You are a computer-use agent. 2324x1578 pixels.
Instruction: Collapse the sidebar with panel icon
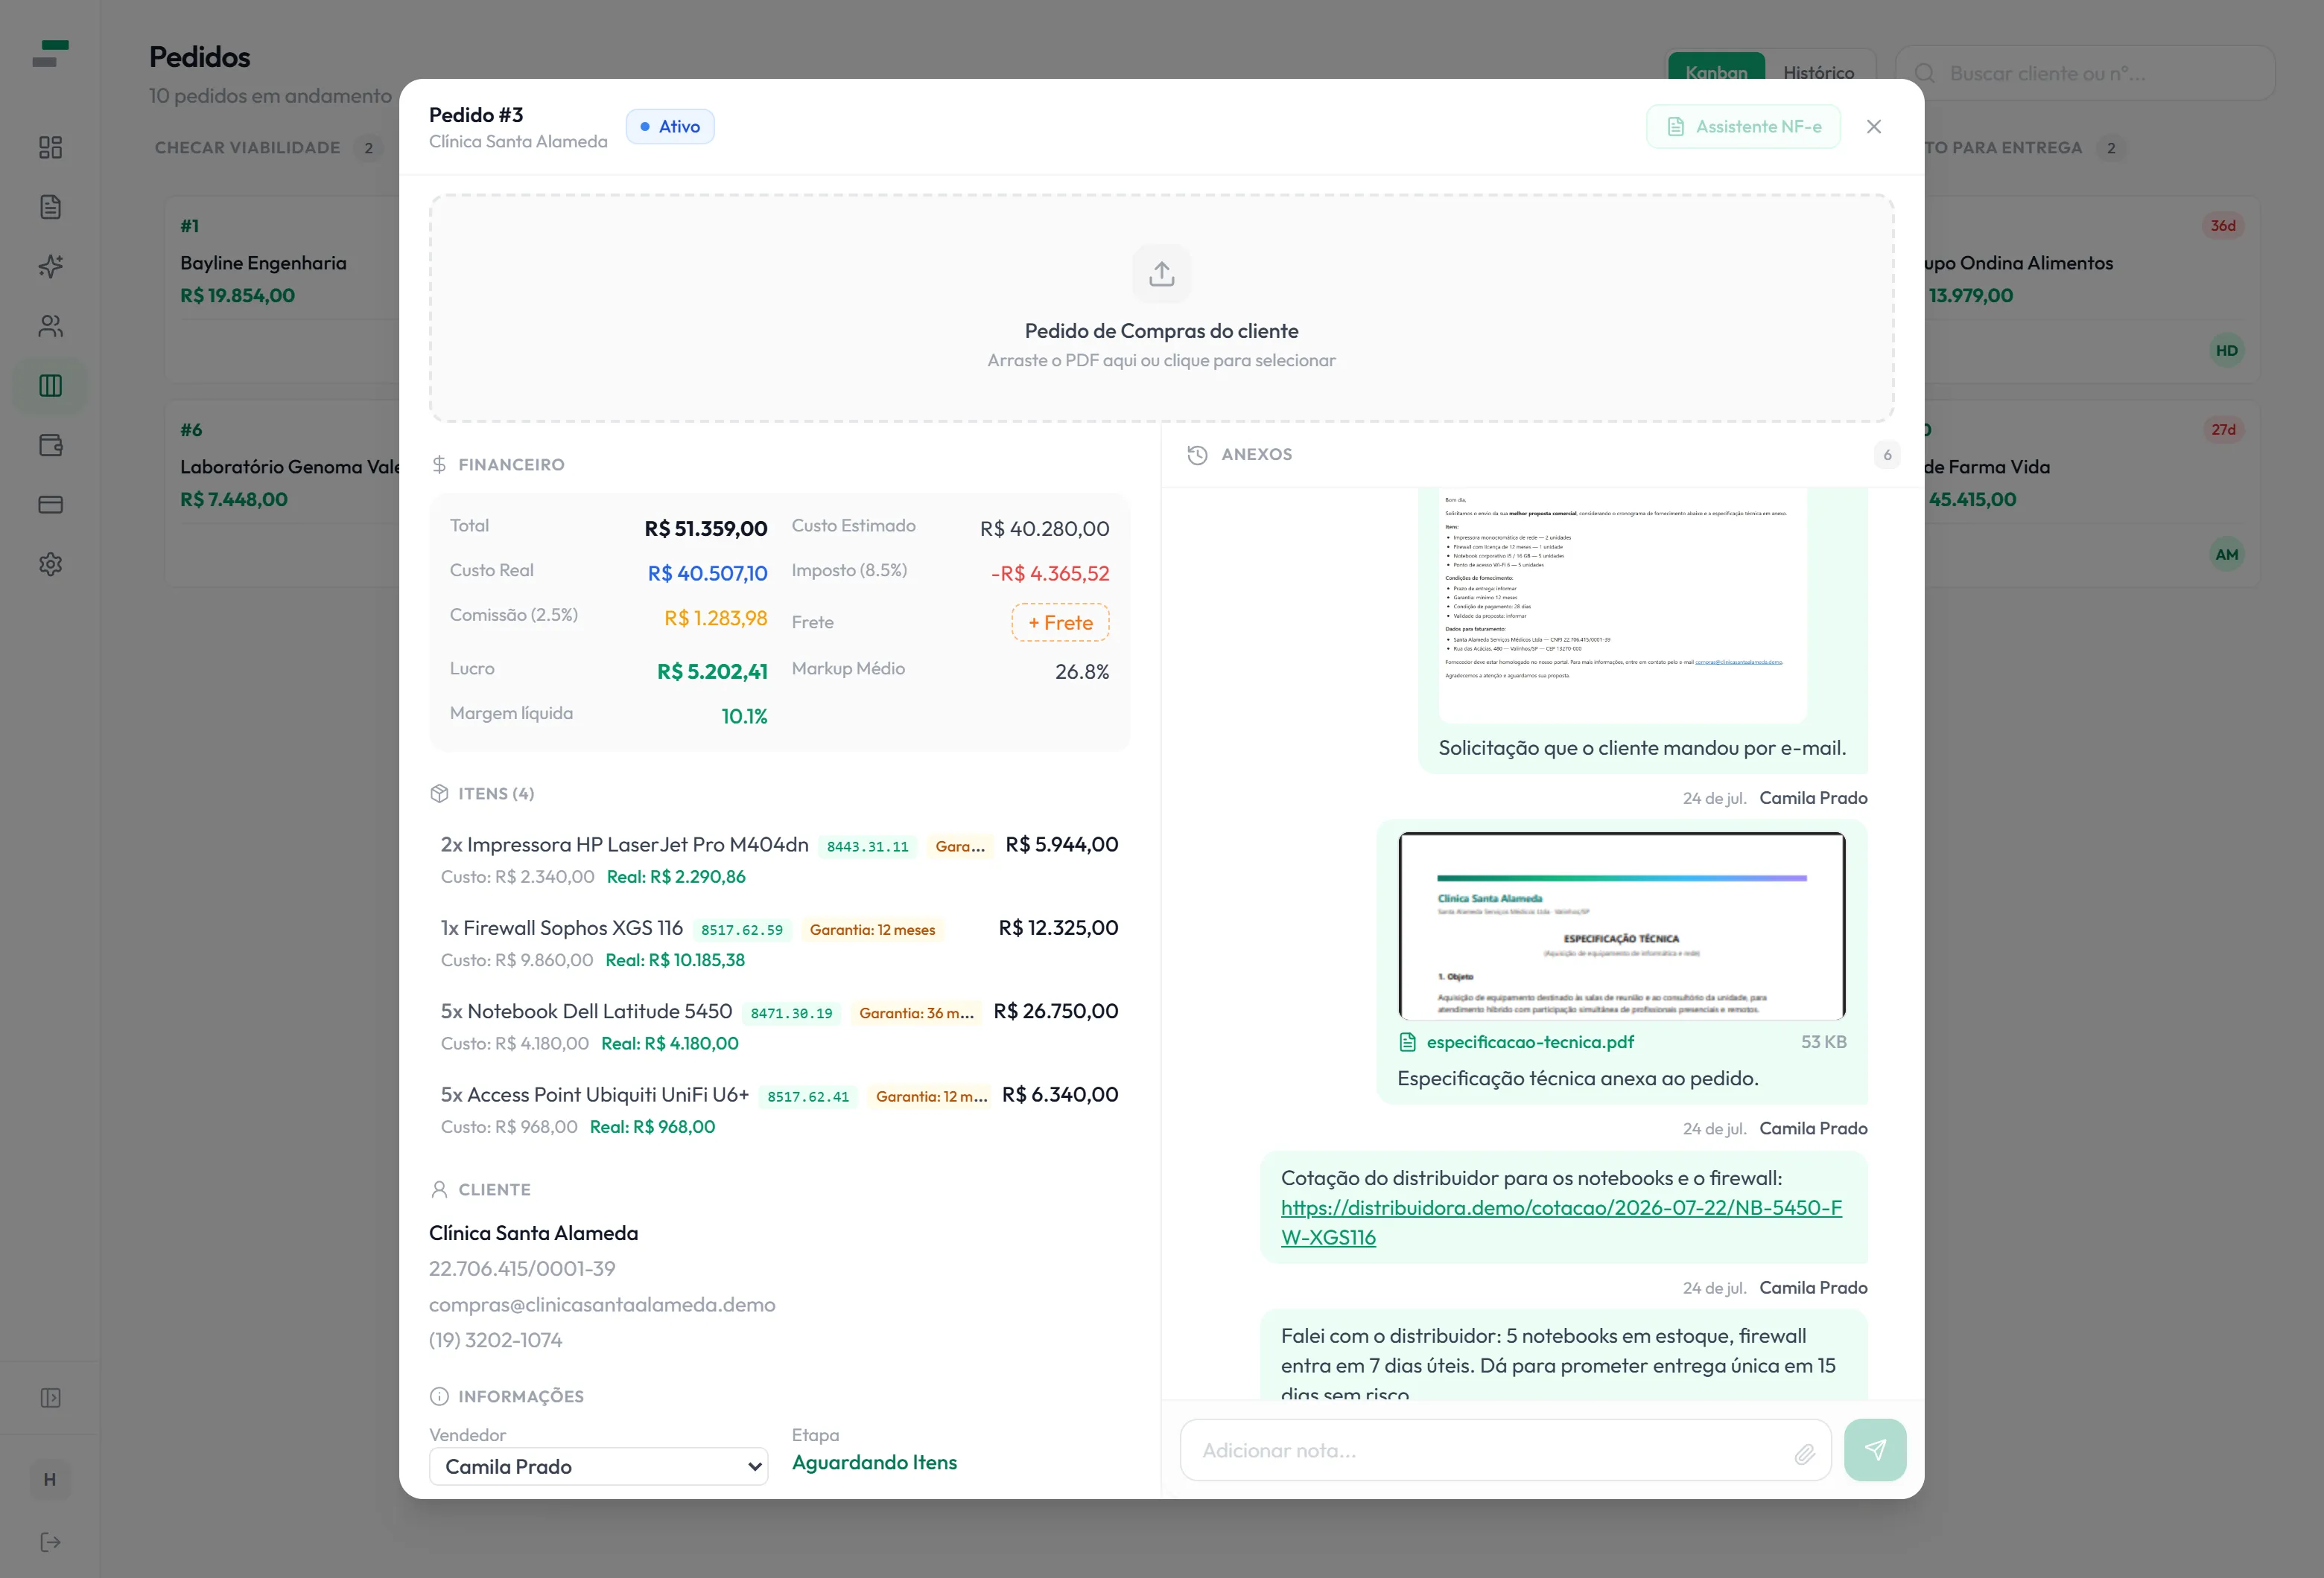50,1397
